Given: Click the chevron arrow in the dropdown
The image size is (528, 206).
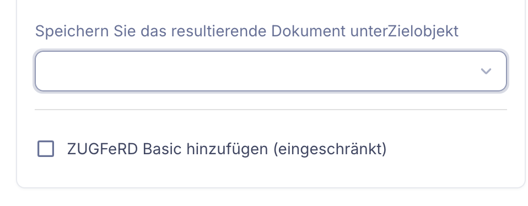Looking at the screenshot, I should (x=486, y=71).
